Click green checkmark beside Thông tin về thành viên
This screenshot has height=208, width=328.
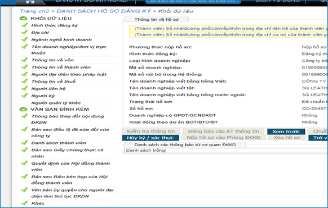click(x=24, y=67)
